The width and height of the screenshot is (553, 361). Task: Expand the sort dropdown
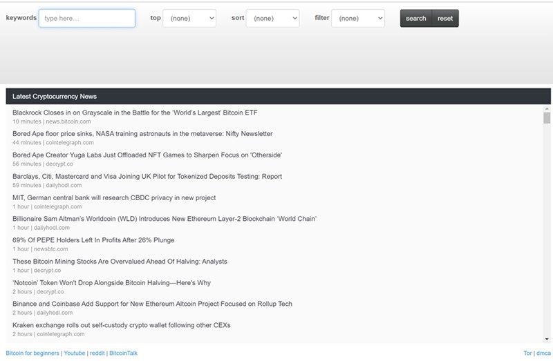[x=272, y=18]
